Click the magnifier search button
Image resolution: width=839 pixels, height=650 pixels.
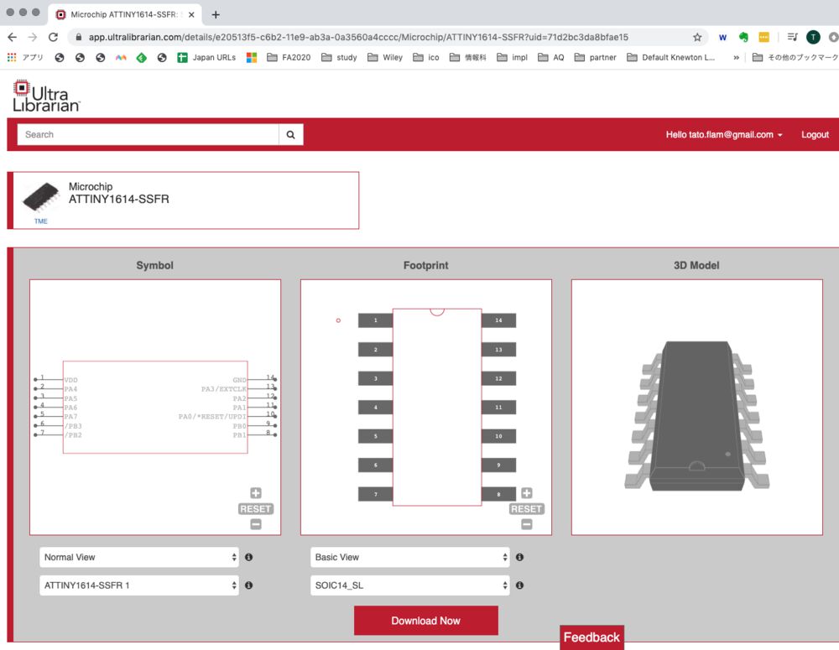point(290,134)
